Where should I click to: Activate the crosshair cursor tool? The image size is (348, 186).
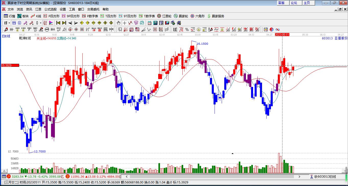click(125, 23)
